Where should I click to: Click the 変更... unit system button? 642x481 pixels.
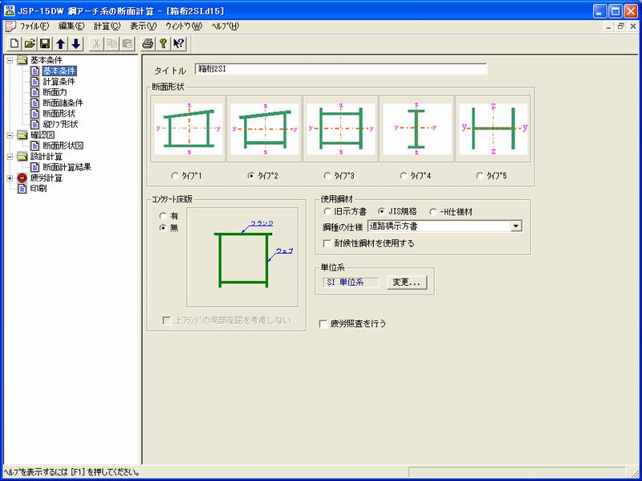click(x=407, y=282)
